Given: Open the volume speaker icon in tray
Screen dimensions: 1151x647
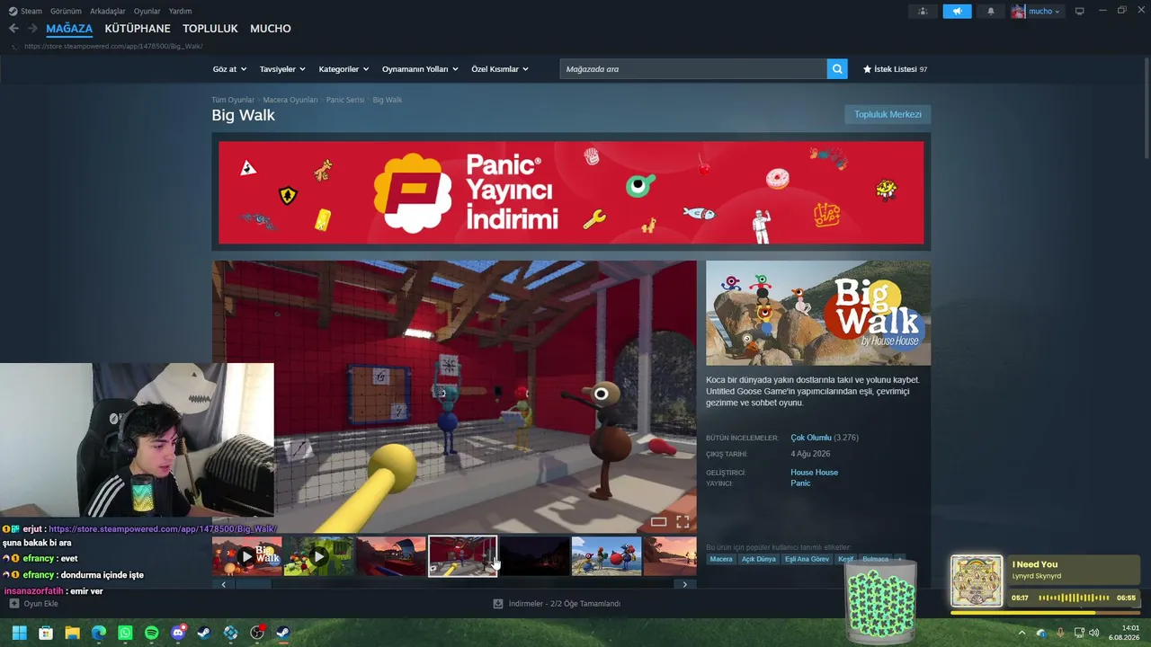Looking at the screenshot, I should click(1094, 633).
